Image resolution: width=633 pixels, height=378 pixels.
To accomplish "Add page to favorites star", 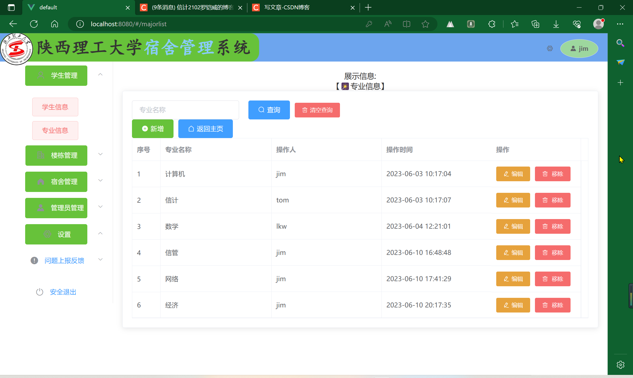I will pos(425,24).
